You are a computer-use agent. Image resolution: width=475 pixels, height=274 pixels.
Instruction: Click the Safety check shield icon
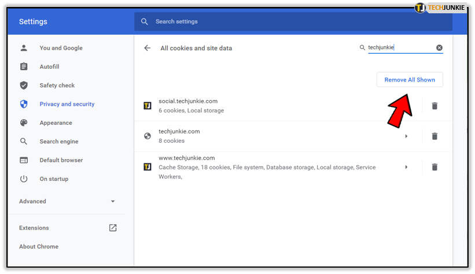(x=24, y=86)
